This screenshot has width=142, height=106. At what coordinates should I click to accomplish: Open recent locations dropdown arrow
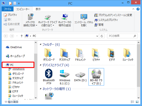[17, 36]
